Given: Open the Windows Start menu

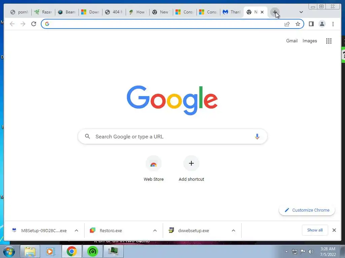Looking at the screenshot, I should click(9, 251).
